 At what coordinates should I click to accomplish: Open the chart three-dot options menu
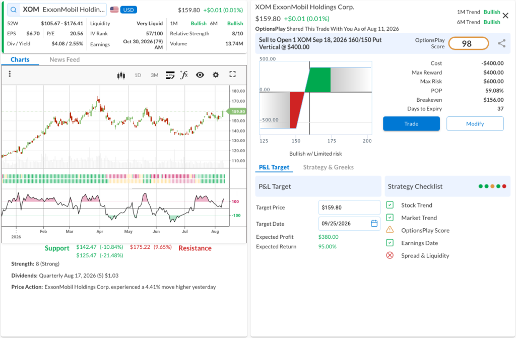coord(10,74)
